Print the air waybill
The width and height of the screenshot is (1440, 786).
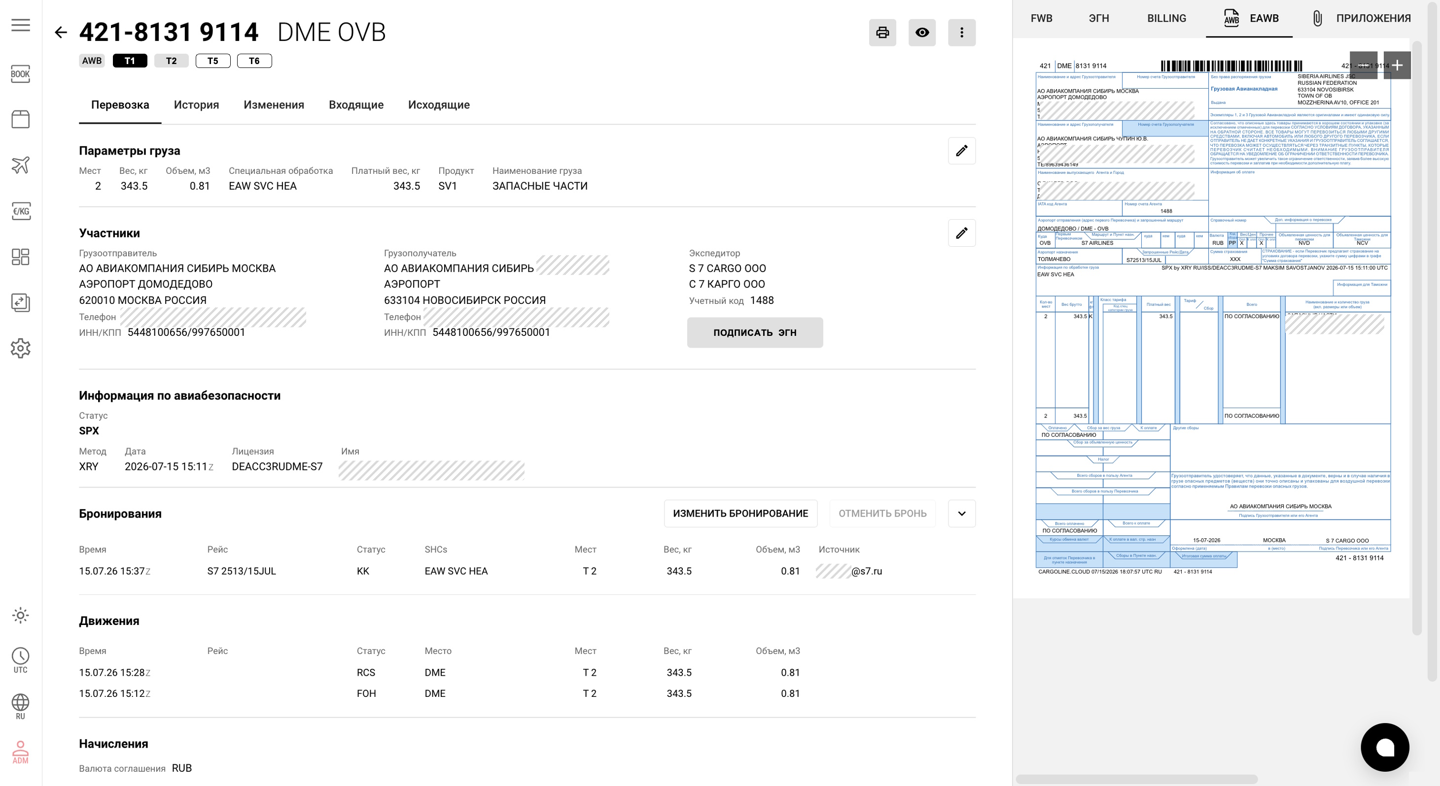click(x=882, y=33)
